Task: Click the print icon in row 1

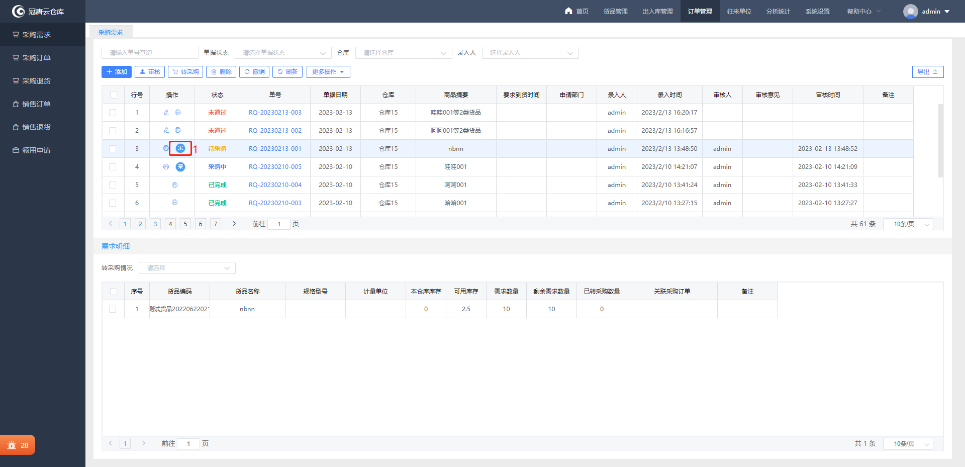Action: coord(177,113)
